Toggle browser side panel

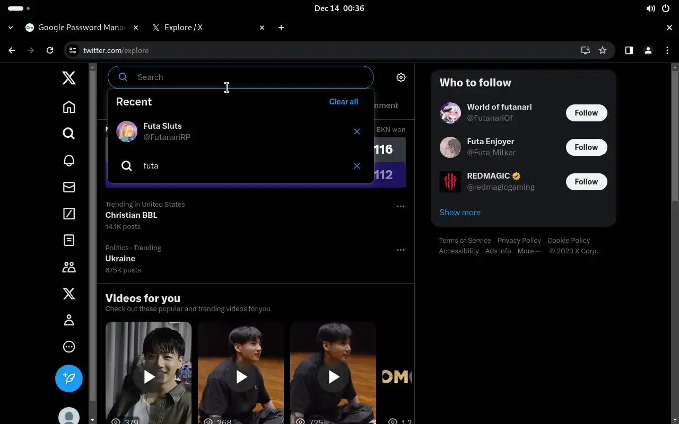click(x=629, y=50)
